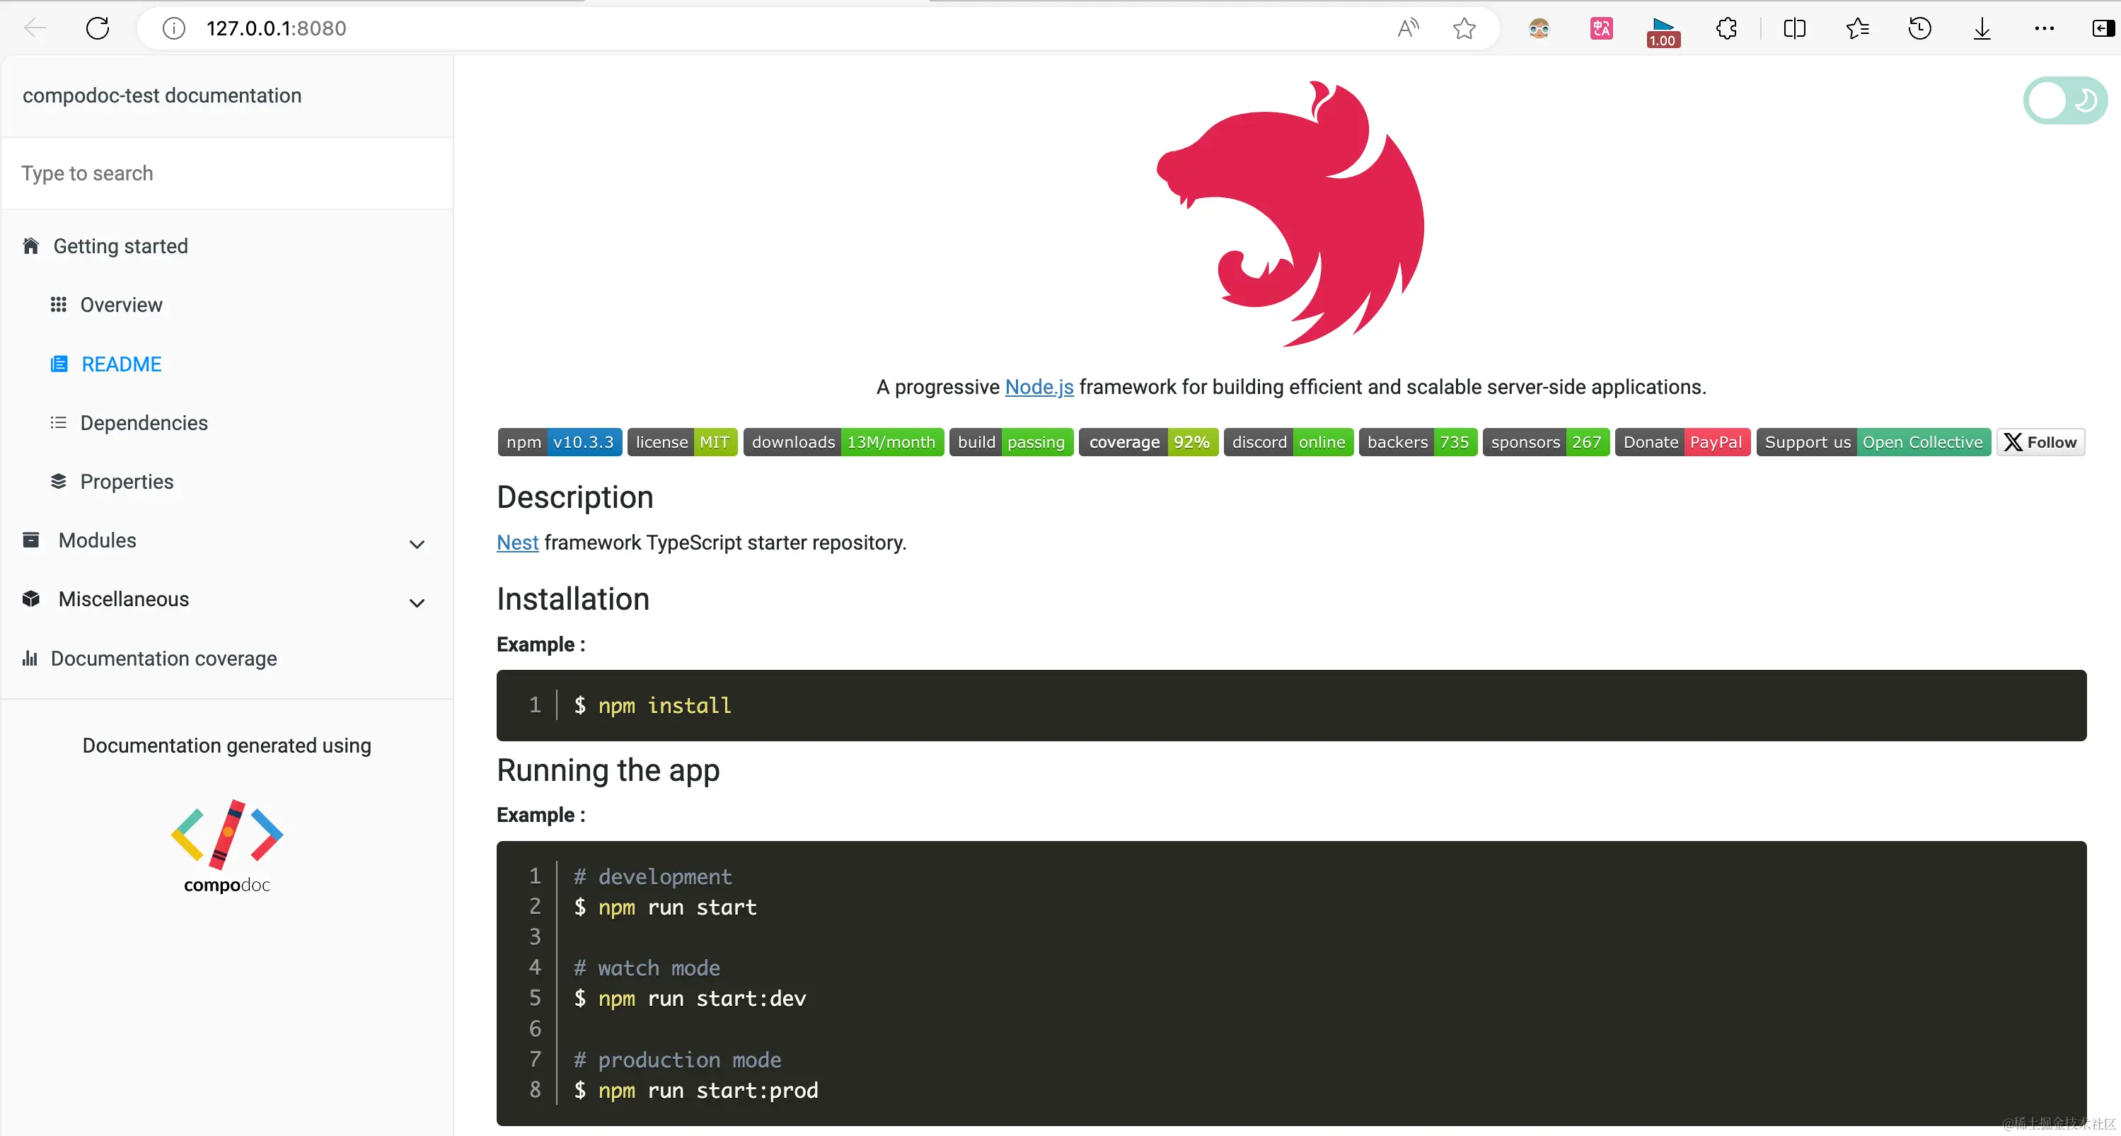2121x1136 pixels.
Task: Click the Properties layers icon
Action: point(59,481)
